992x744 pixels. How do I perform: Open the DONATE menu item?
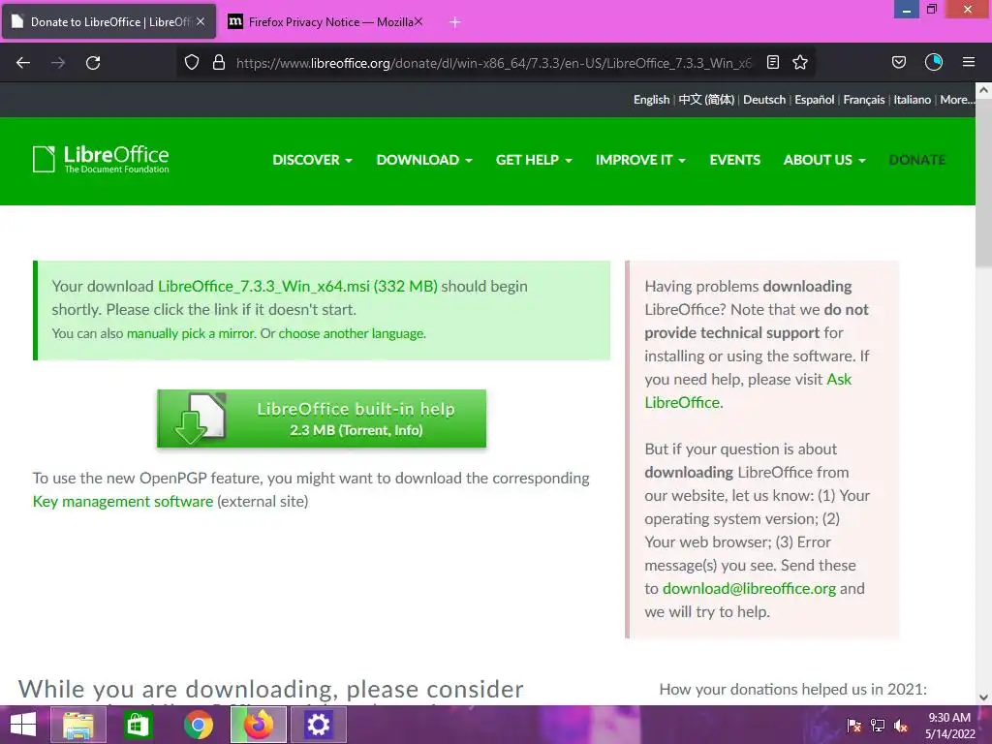916,160
